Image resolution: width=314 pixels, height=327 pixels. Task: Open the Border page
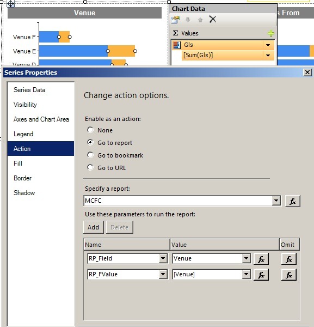tap(41, 178)
